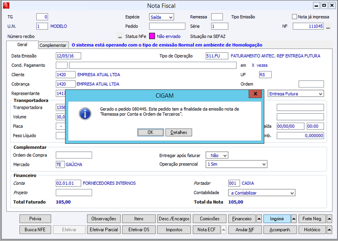This screenshot has width=338, height=241.
Task: Open the Contabilidade dropdown
Action: click(x=262, y=193)
